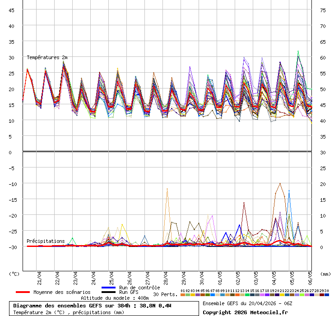Click the red Moyenne des scénarios line sample
334x316 pixels.
[x=23, y=292]
